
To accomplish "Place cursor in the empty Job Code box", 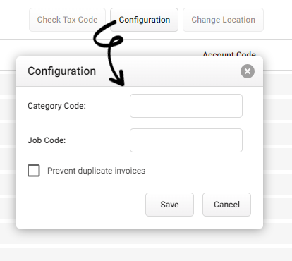I will (x=186, y=140).
